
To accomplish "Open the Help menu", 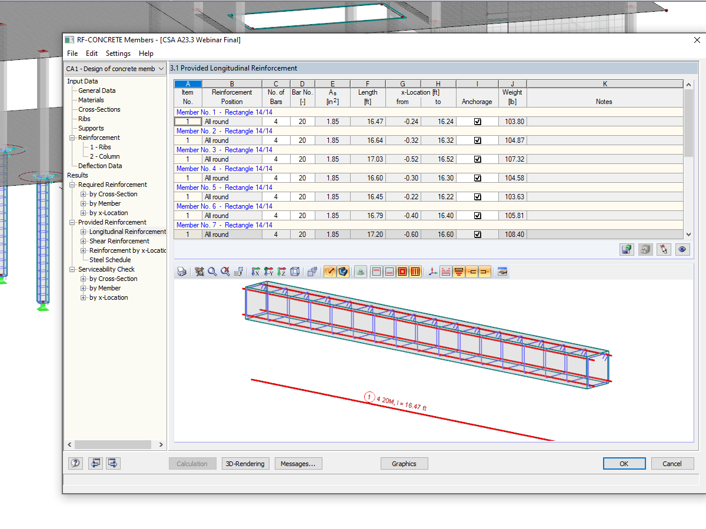I will [146, 53].
